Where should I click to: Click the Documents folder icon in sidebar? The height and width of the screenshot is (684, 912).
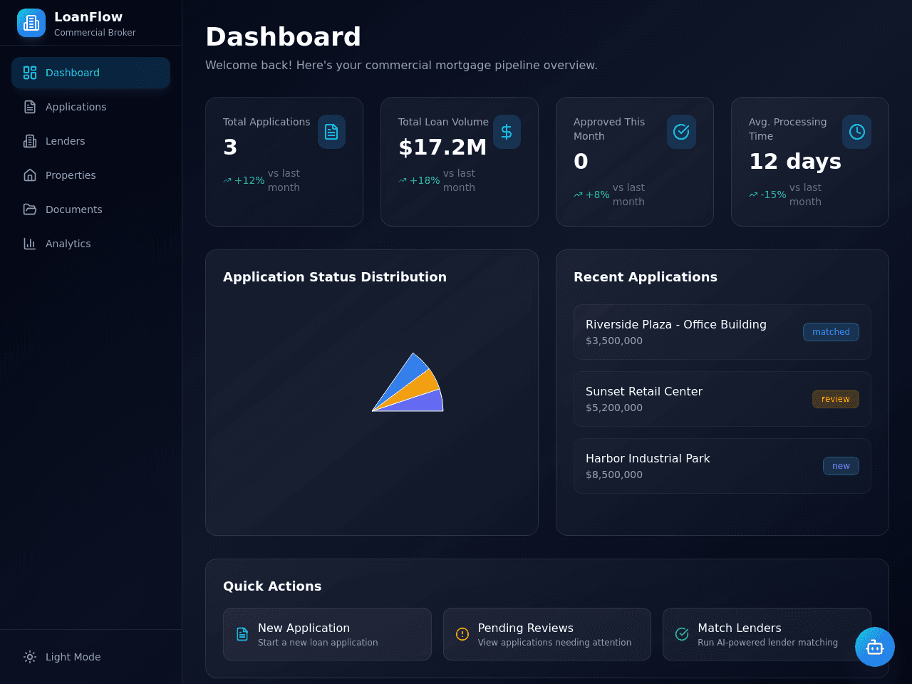(30, 209)
